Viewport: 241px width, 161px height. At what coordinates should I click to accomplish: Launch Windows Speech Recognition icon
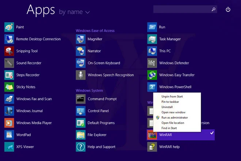[x=81, y=75]
